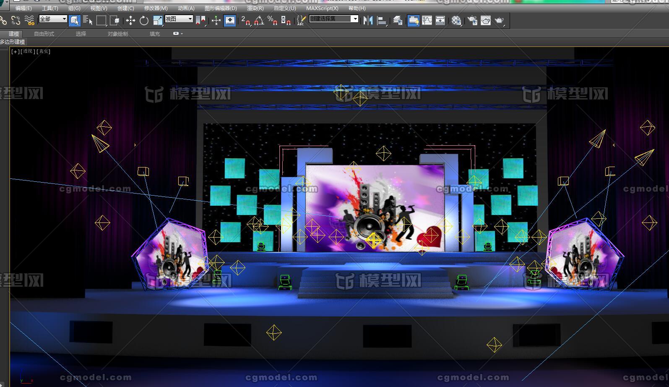Switch to the 自由形式 ribbon tab
This screenshot has height=387, width=669.
coord(44,34)
